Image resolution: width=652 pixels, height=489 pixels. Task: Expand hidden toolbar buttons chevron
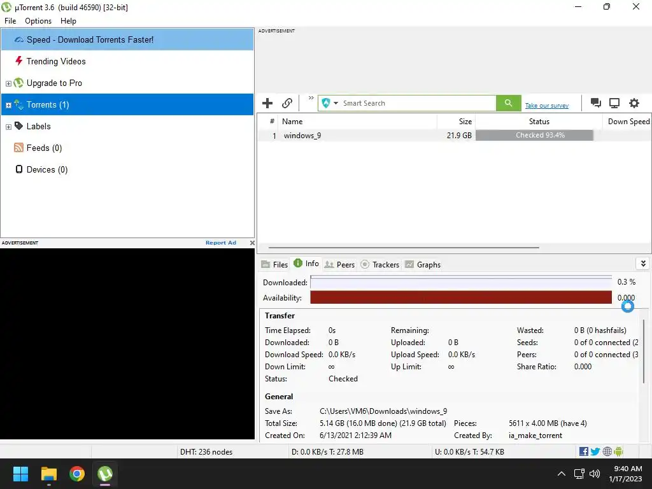pyautogui.click(x=311, y=98)
